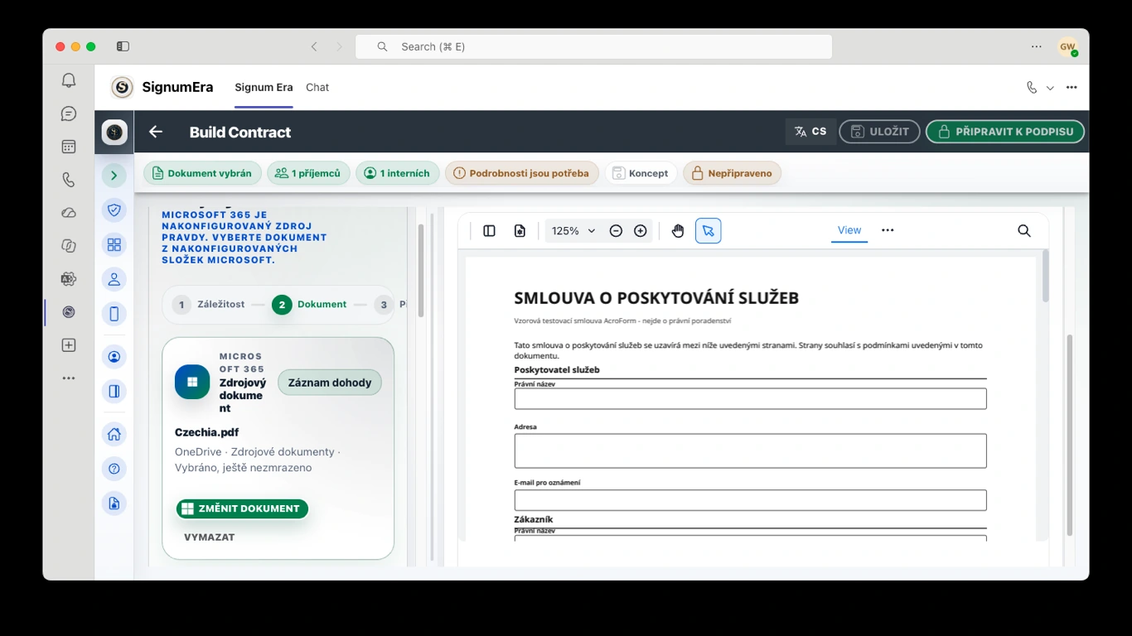Open the call options dropdown chevron

pos(1050,88)
